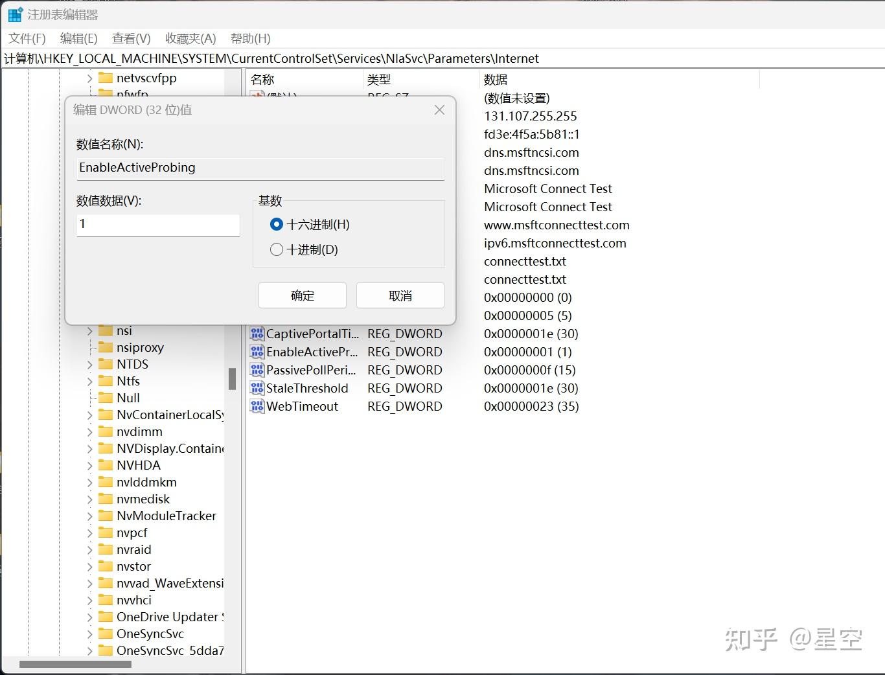Click the tree horizontal scrollbar thumb

(x=75, y=664)
